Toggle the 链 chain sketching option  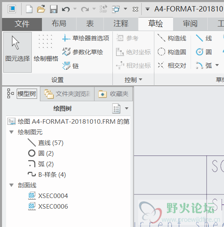pyautogui.click(x=70, y=66)
